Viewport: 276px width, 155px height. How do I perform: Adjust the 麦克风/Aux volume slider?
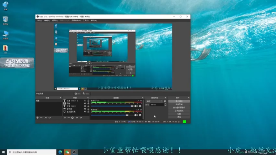click(112, 106)
